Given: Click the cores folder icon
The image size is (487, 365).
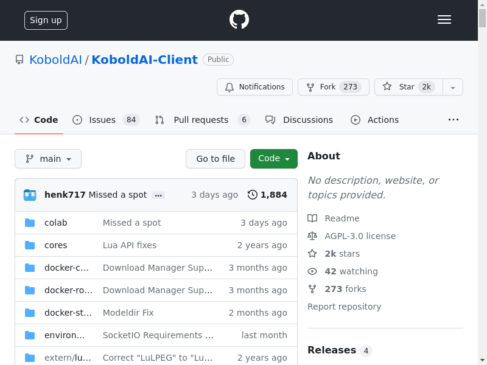Looking at the screenshot, I should [x=30, y=245].
